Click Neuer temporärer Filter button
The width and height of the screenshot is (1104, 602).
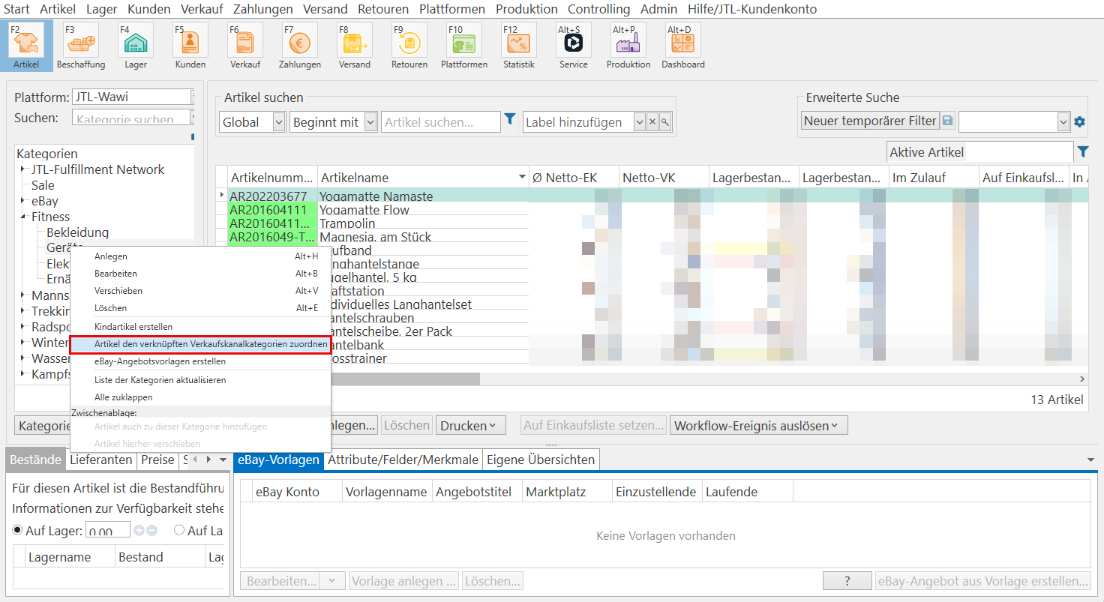tap(870, 121)
